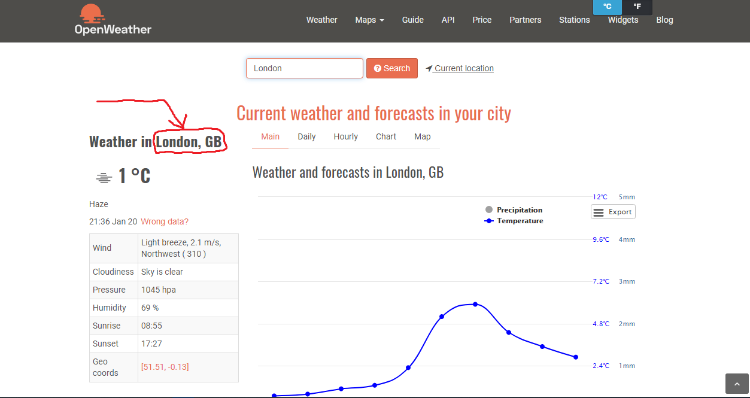Expand the Maps dropdown menu
This screenshot has height=398, width=750.
(369, 20)
